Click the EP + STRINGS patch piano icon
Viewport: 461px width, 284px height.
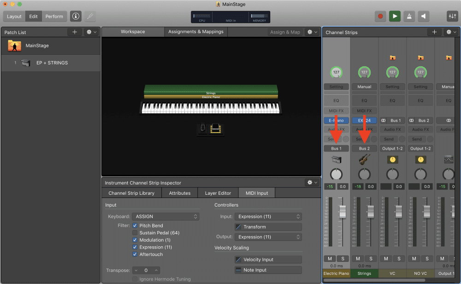point(26,63)
